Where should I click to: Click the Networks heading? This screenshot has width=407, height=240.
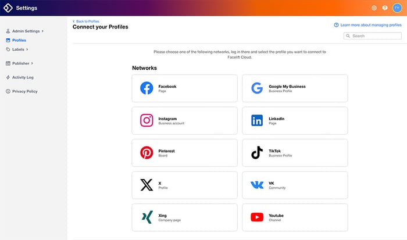(144, 68)
